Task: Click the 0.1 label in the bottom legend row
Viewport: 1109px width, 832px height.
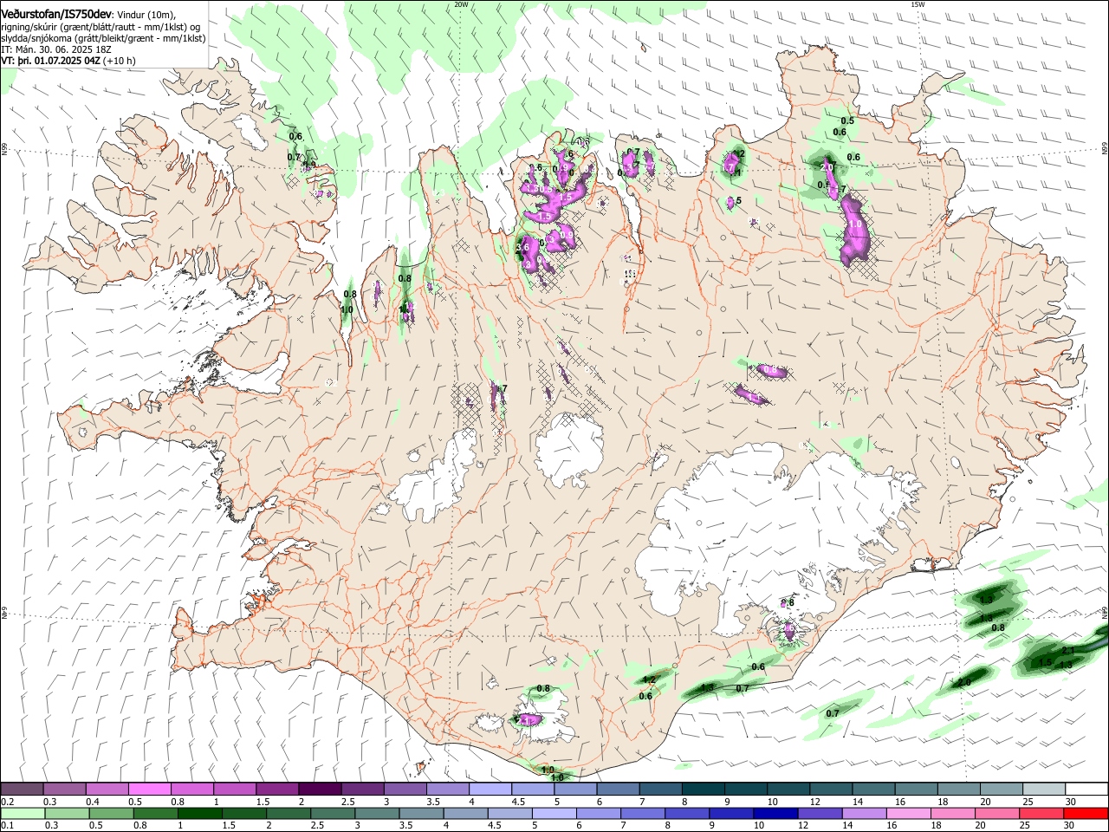Action: pos(7,825)
